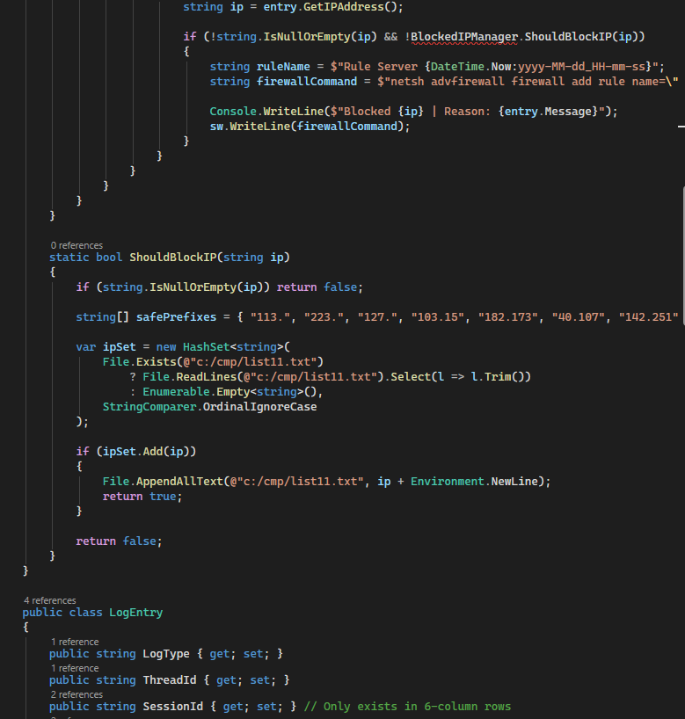
Task: Click the '1 reference' CodeLens above ThreadId
Action: pos(75,668)
